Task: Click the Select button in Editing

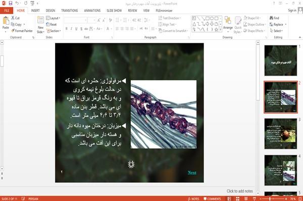Action: (x=276, y=31)
